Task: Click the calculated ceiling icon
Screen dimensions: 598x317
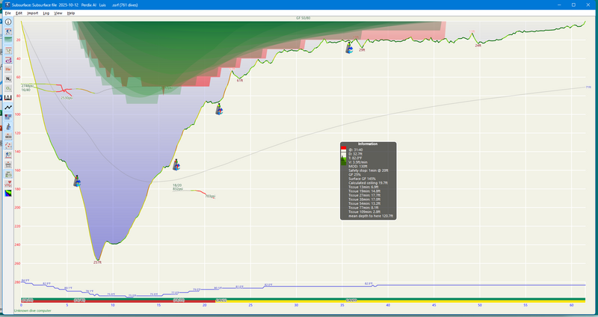Action: 8,32
